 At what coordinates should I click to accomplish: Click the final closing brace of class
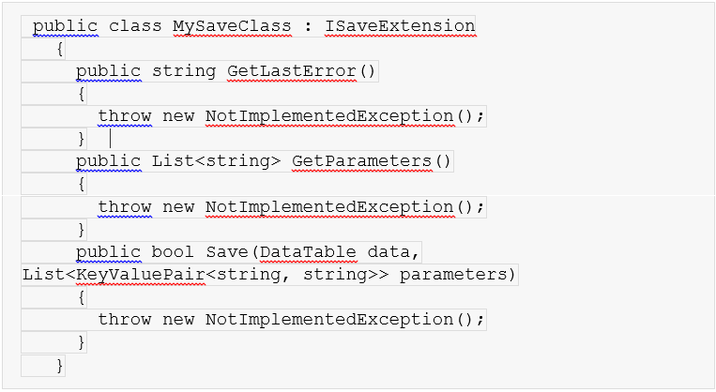click(x=60, y=365)
